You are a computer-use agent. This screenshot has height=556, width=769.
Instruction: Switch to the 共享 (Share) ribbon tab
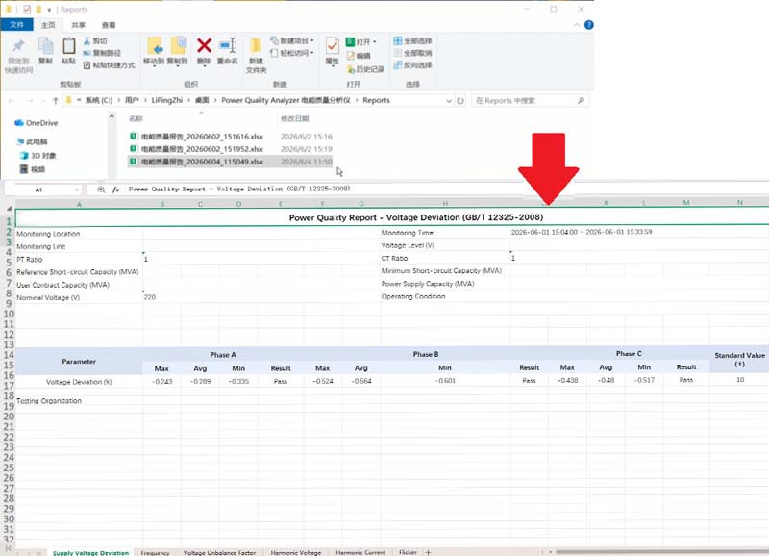coord(79,25)
